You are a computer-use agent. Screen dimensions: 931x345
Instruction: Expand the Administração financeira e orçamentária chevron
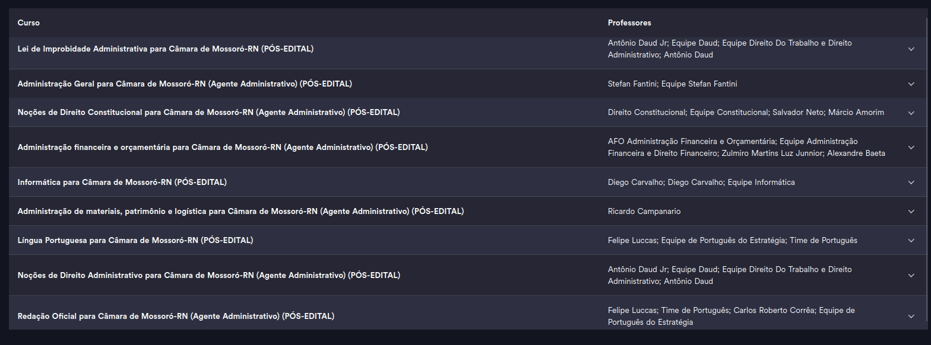pos(911,148)
